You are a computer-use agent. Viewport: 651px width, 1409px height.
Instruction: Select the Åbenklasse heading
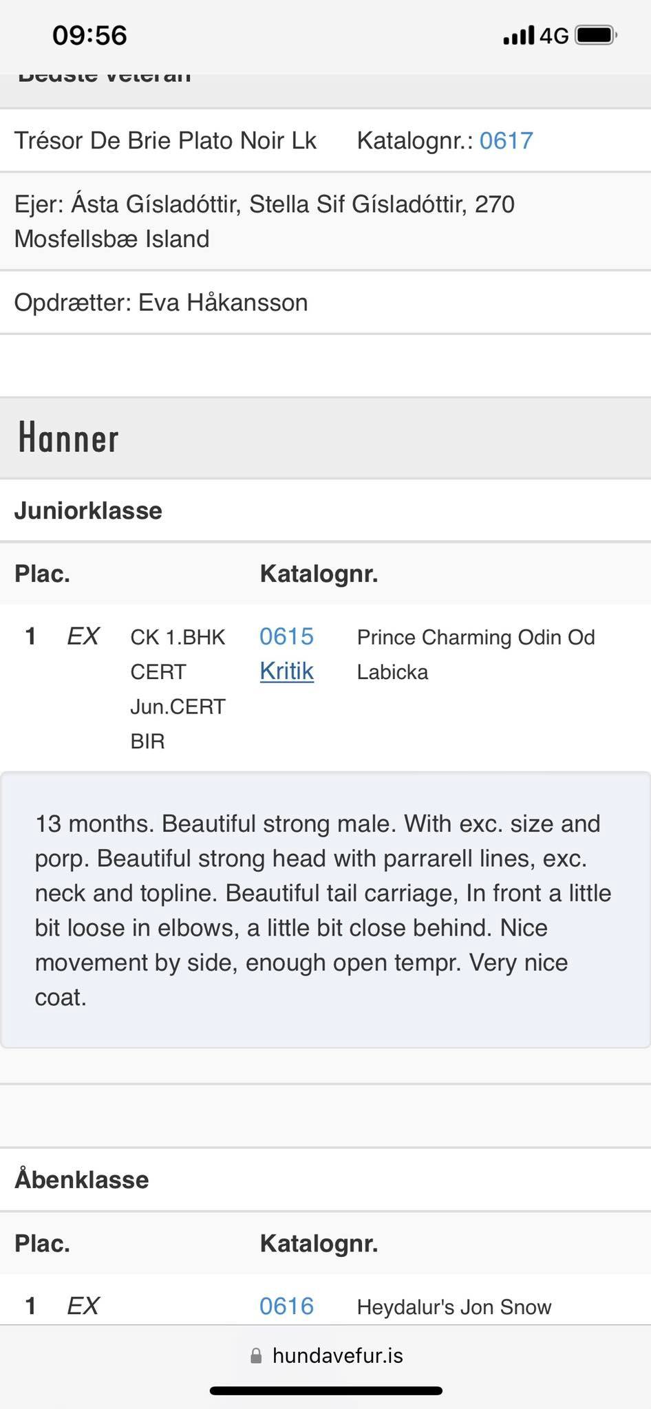coord(81,1179)
